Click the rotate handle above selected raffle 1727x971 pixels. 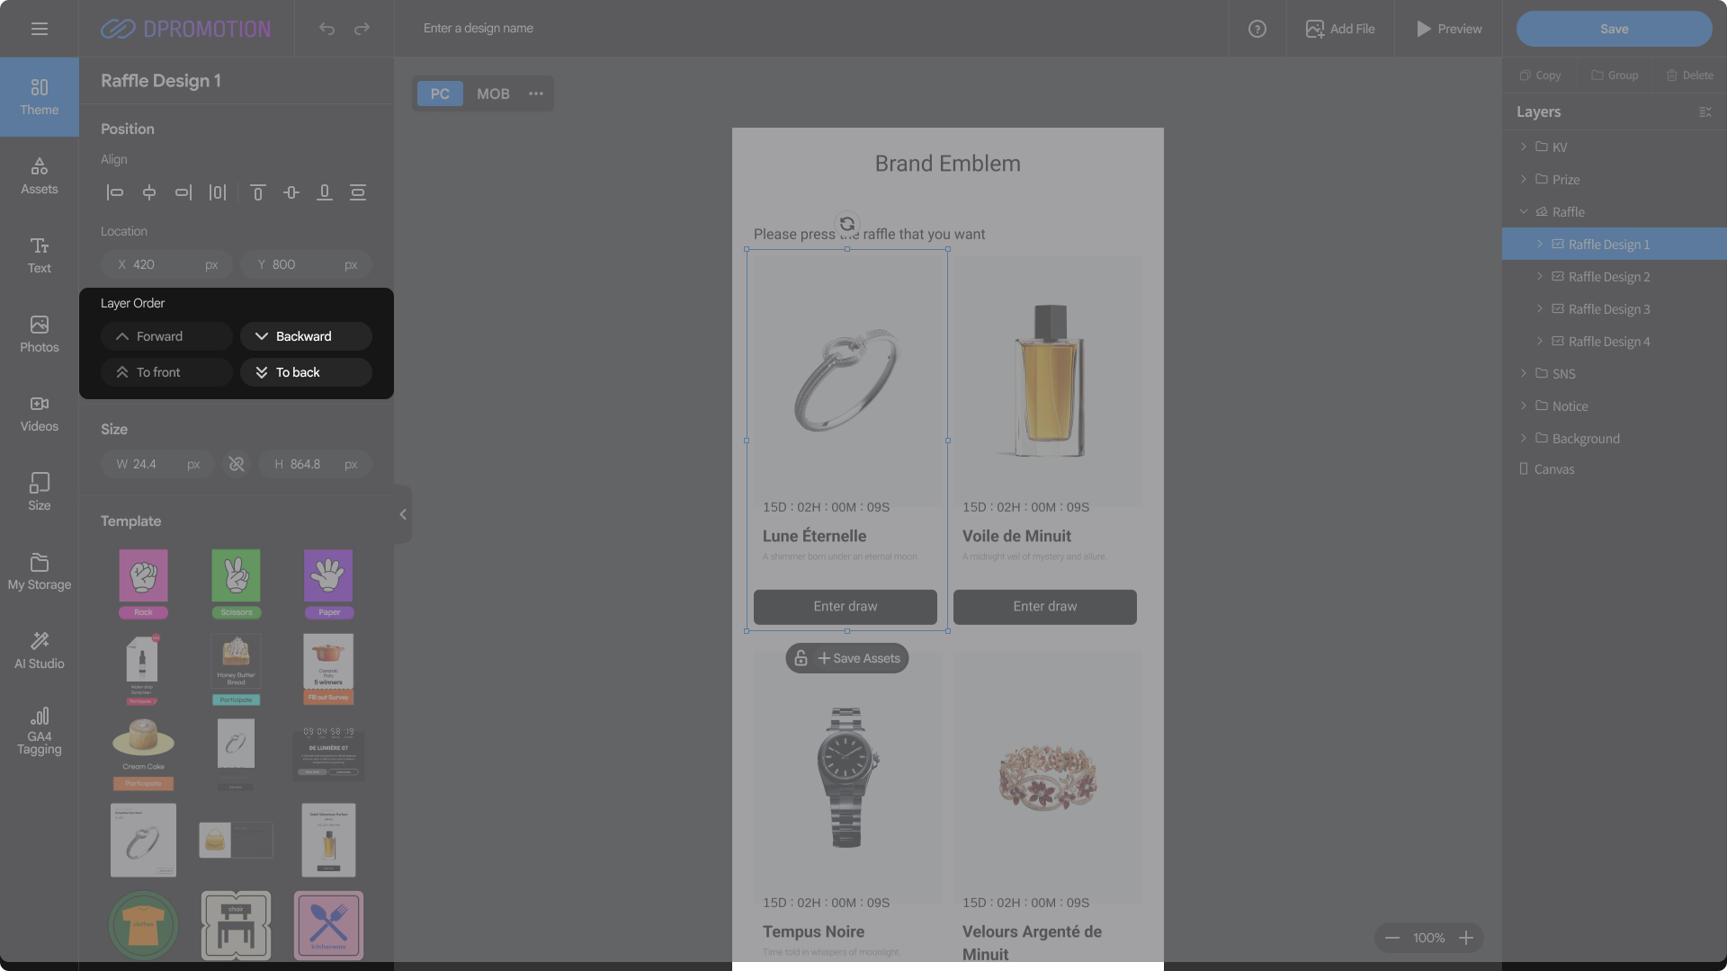click(x=846, y=224)
